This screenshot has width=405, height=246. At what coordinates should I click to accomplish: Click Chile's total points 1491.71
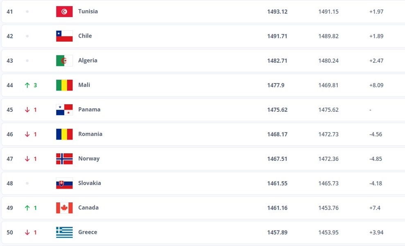coord(277,36)
